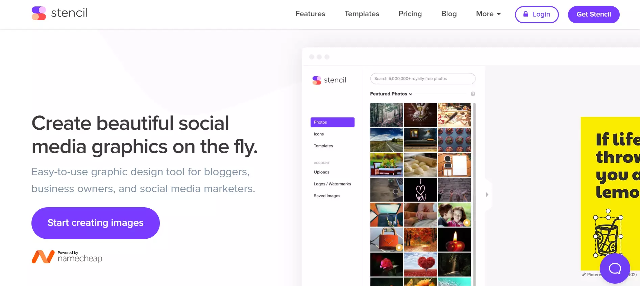This screenshot has width=640, height=286.
Task: Click the Namecheap logo
Action: tap(67, 257)
